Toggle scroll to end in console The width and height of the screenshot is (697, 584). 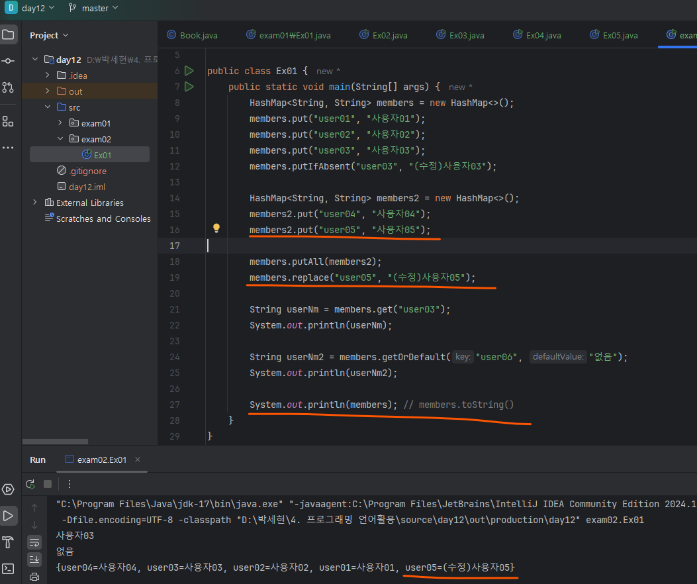pyautogui.click(x=34, y=559)
